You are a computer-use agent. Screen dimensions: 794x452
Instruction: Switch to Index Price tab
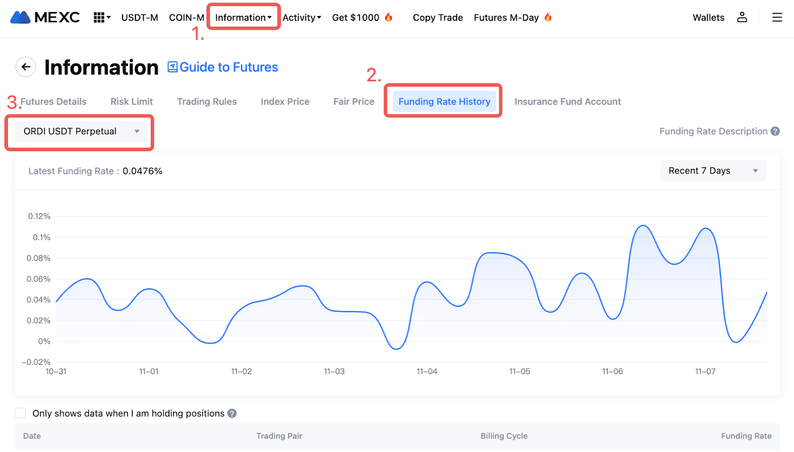pos(285,102)
